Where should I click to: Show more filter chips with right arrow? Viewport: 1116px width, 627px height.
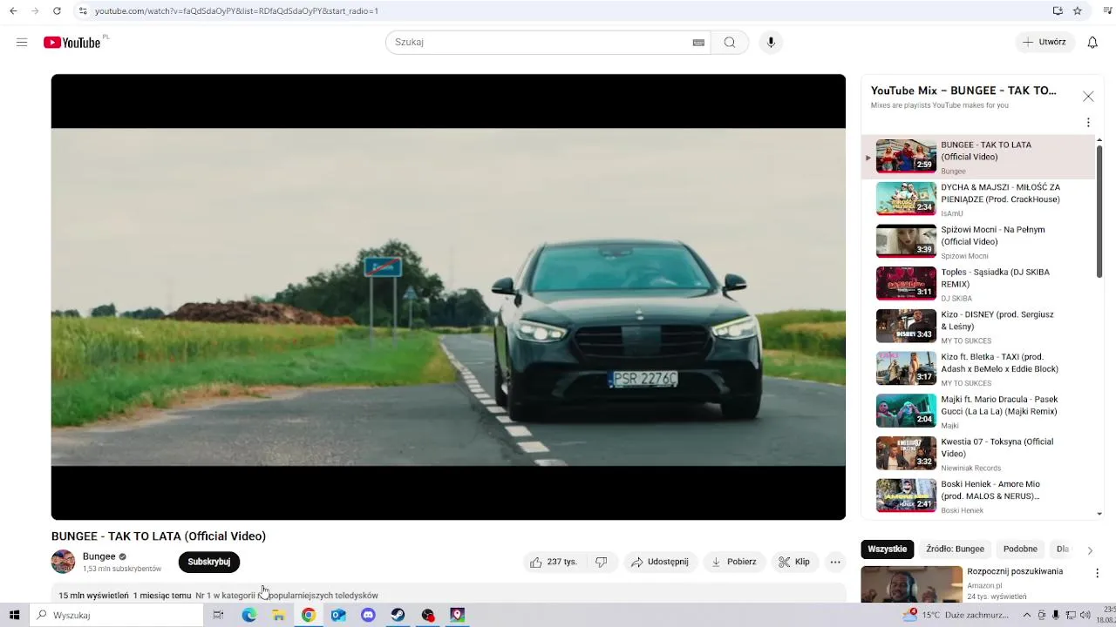click(x=1090, y=550)
